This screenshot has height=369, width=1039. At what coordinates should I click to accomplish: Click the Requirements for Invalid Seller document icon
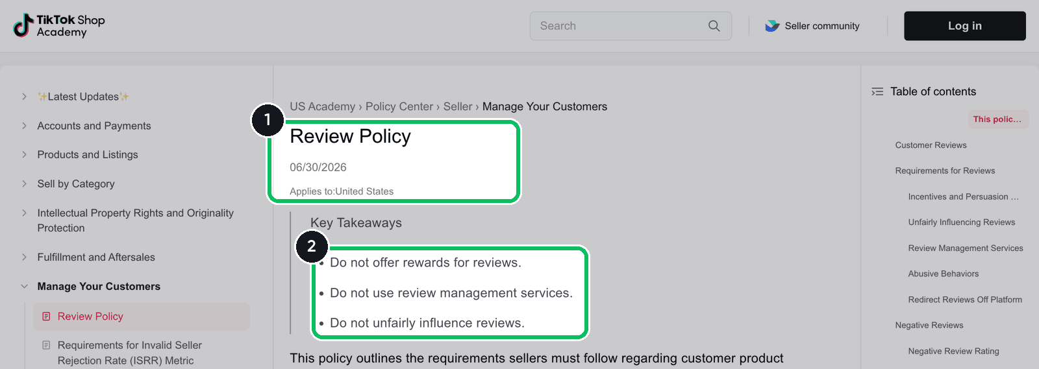46,346
